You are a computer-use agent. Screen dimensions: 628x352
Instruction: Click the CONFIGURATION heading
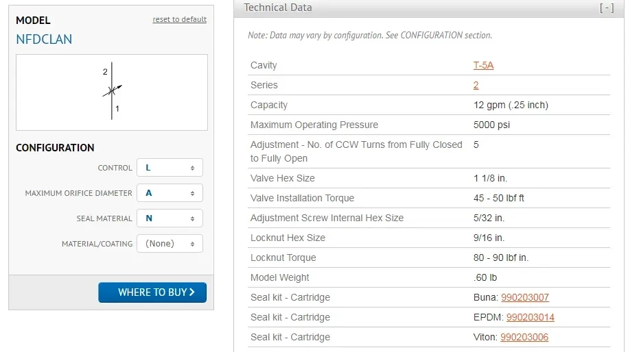pyautogui.click(x=55, y=148)
